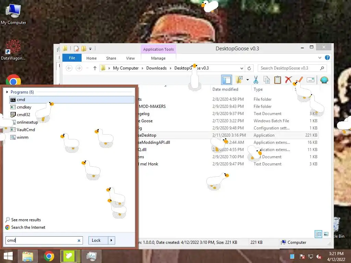Image resolution: width=351 pixels, height=263 pixels.
Task: Switch to the View ribbon tab
Action: (x=130, y=58)
